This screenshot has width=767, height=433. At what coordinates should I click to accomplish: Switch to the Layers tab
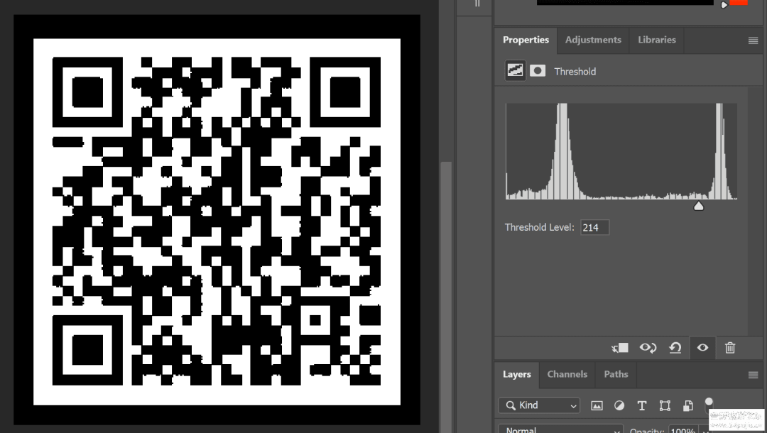516,374
